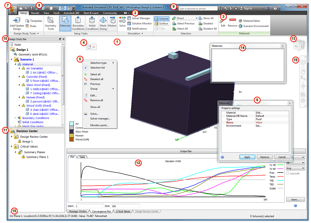Collapse the Air [Variable] material node
311x223 pixels.
19,68
